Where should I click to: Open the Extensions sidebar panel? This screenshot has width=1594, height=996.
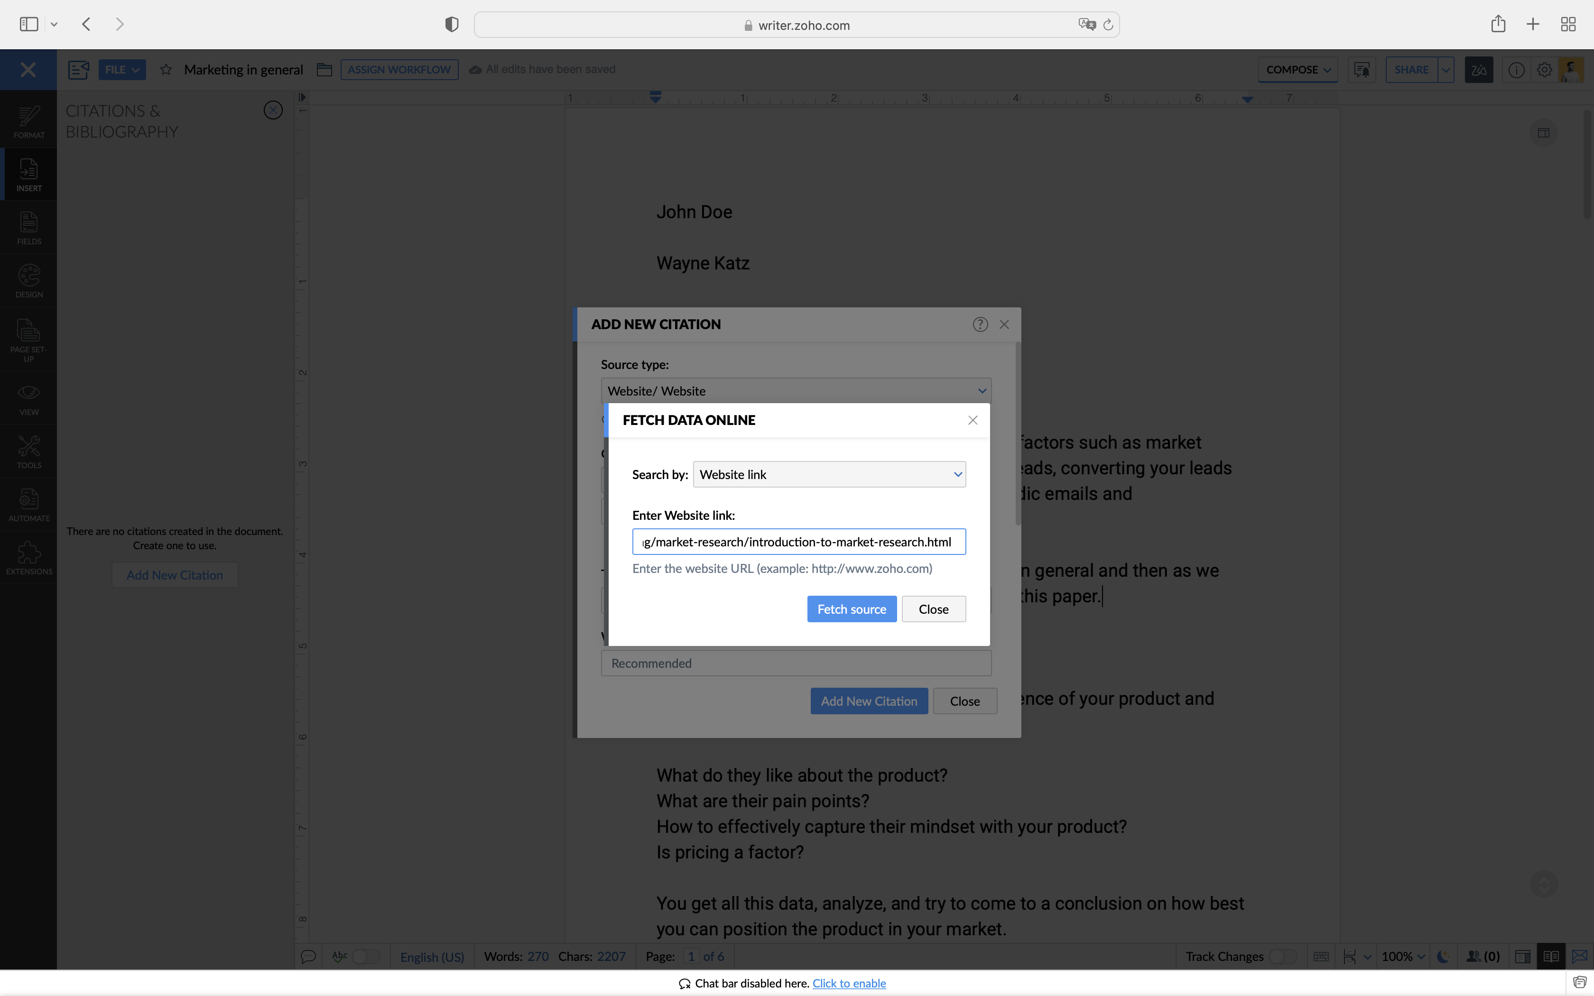(28, 558)
